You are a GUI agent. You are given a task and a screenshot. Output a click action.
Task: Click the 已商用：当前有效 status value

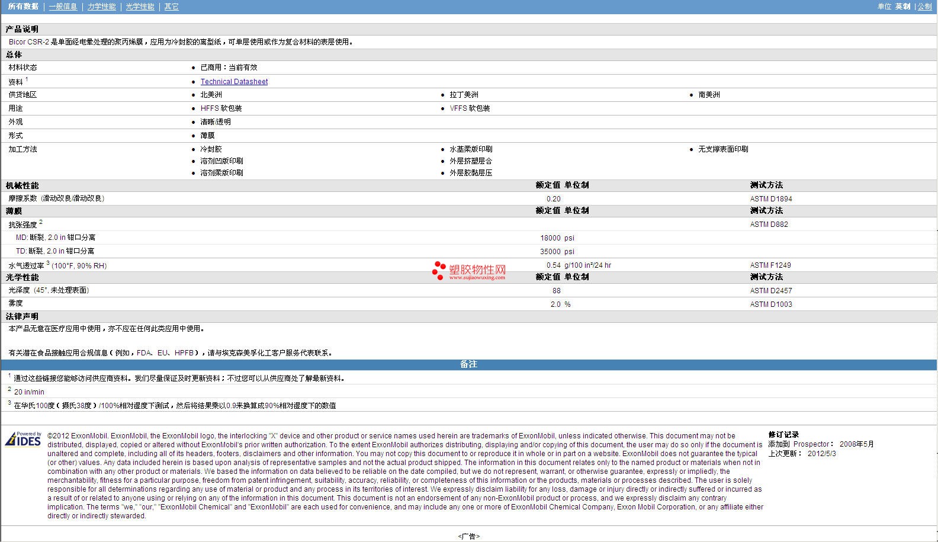click(x=229, y=68)
